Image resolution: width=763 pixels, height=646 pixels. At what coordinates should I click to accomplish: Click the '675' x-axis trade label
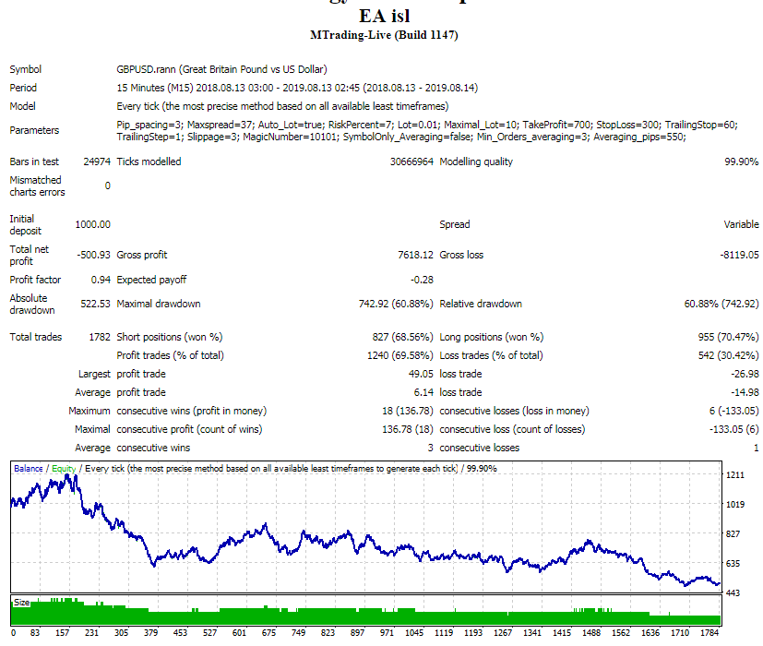pos(268,633)
